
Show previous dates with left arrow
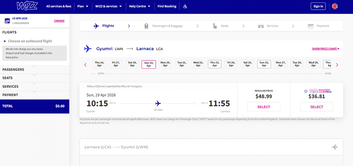86,65
